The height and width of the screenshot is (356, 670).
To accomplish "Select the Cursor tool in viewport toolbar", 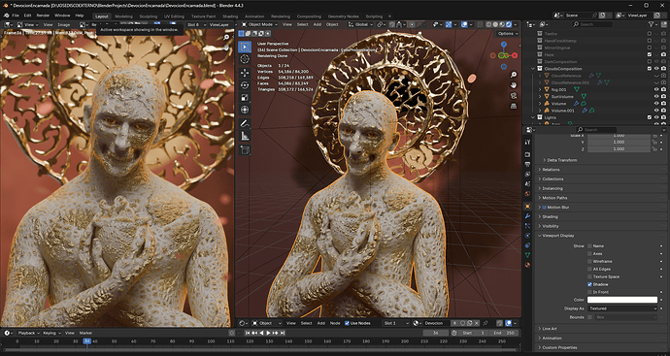I will [245, 59].
